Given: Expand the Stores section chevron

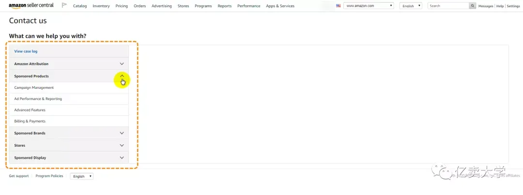Looking at the screenshot, I should coord(122,145).
